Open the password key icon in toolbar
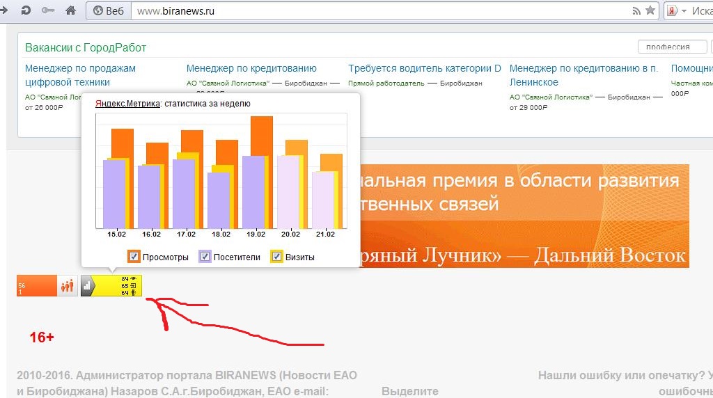The height and width of the screenshot is (398, 713). pyautogui.click(x=48, y=10)
